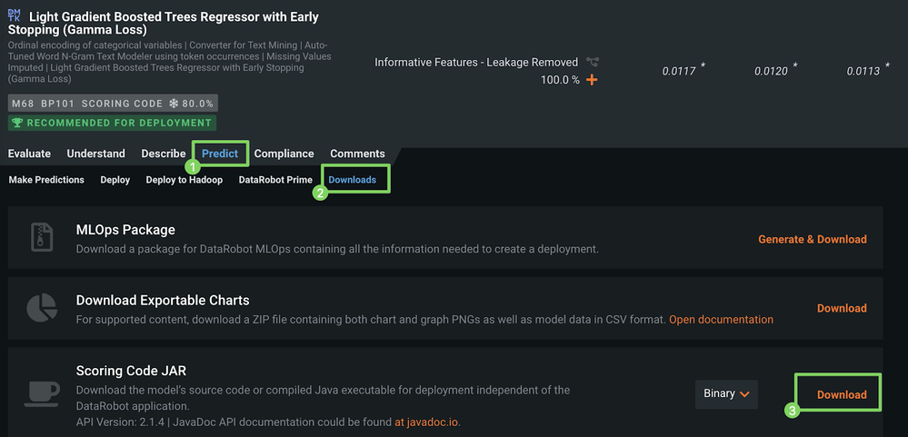Screen dimensions: 908x437
Task: Download the exportable charts ZIP
Action: (842, 308)
